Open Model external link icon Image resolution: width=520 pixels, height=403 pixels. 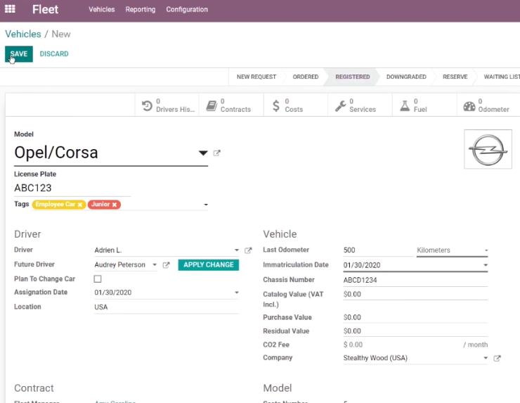(216, 153)
